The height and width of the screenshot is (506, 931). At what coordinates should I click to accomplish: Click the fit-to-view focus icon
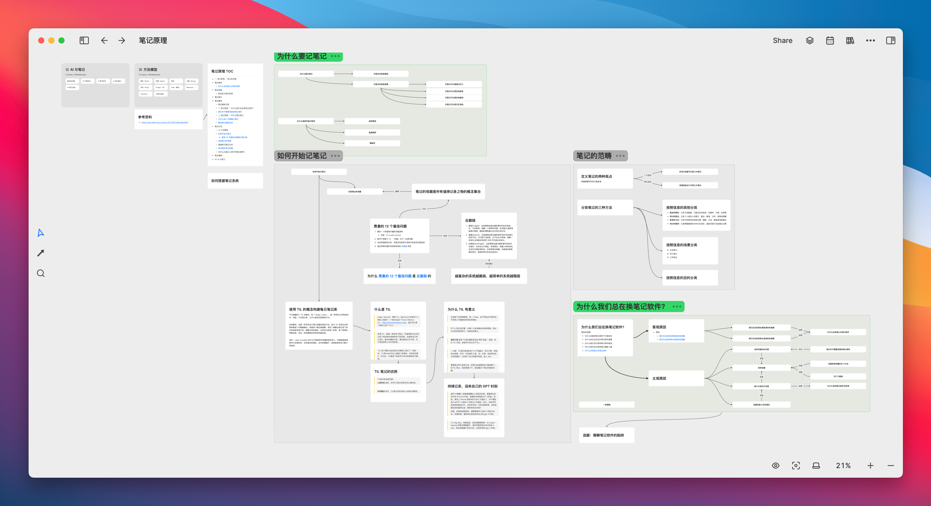[x=795, y=466]
